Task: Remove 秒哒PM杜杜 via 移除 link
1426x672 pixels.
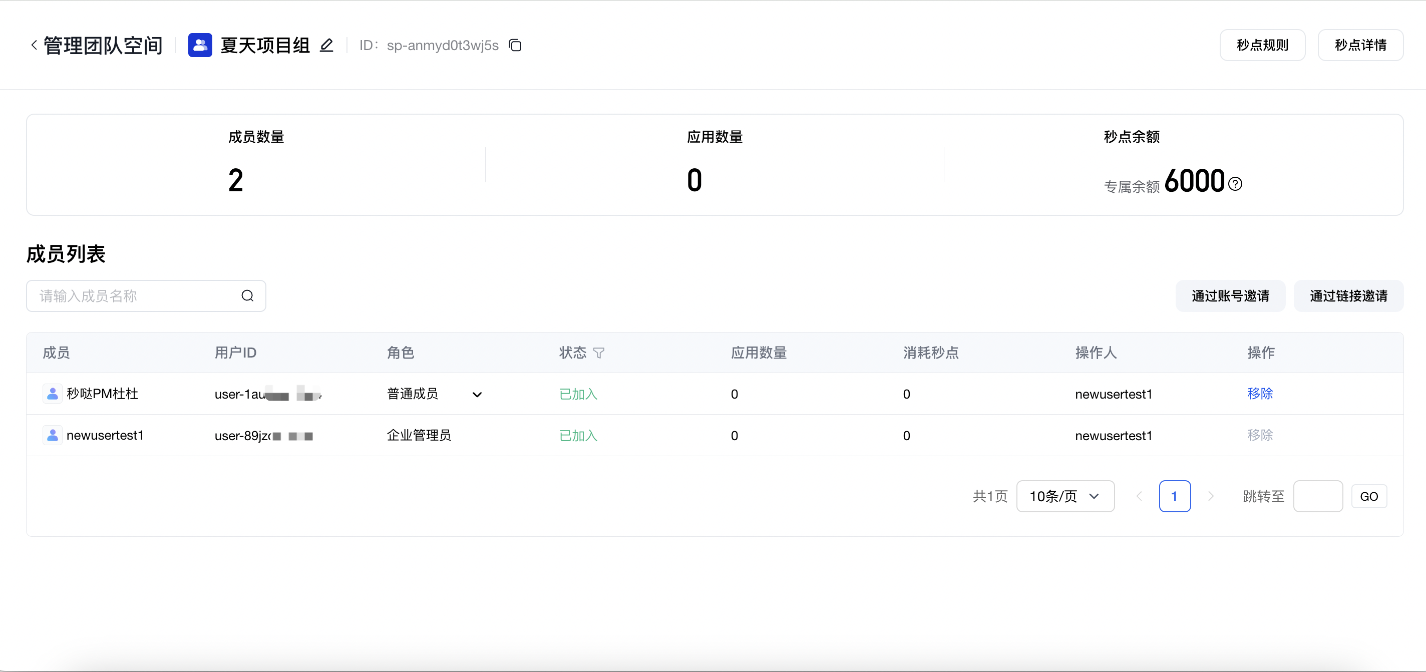Action: coord(1259,393)
